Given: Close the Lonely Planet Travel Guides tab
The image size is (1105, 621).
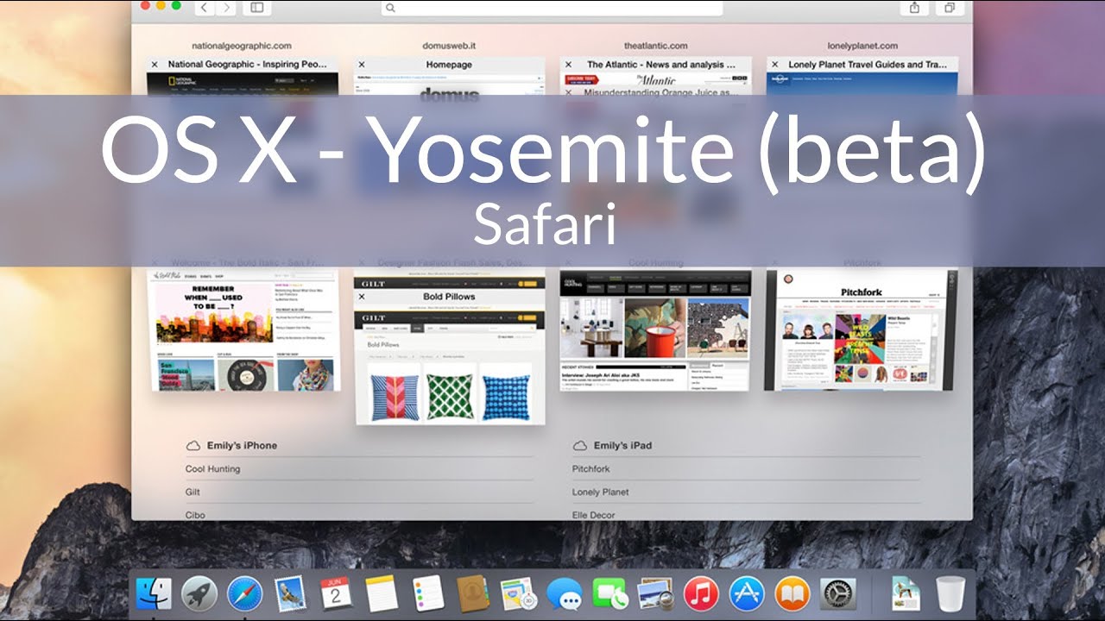Looking at the screenshot, I should (x=775, y=65).
